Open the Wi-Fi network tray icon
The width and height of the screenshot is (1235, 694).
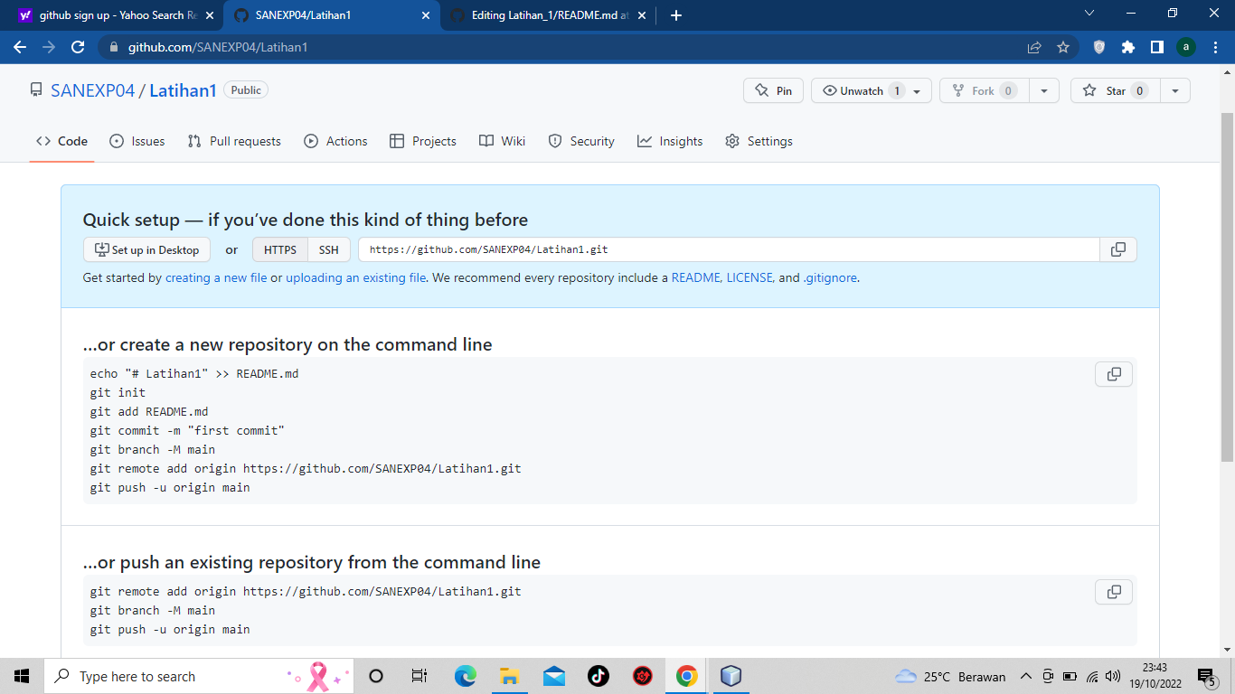(x=1092, y=676)
